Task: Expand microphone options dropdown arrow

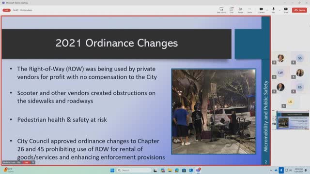Action: [x=279, y=10]
